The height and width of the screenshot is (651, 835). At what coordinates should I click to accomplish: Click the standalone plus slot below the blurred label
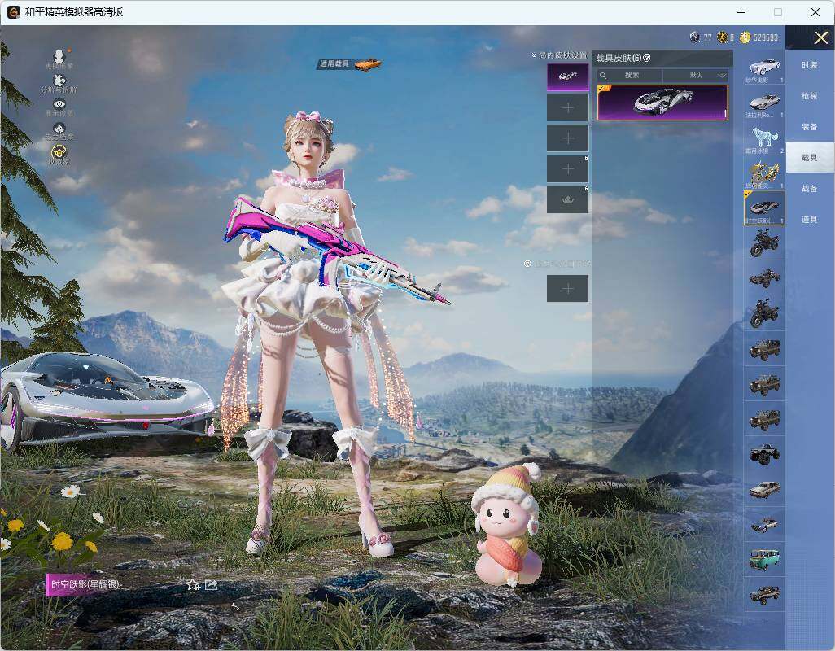click(x=568, y=289)
